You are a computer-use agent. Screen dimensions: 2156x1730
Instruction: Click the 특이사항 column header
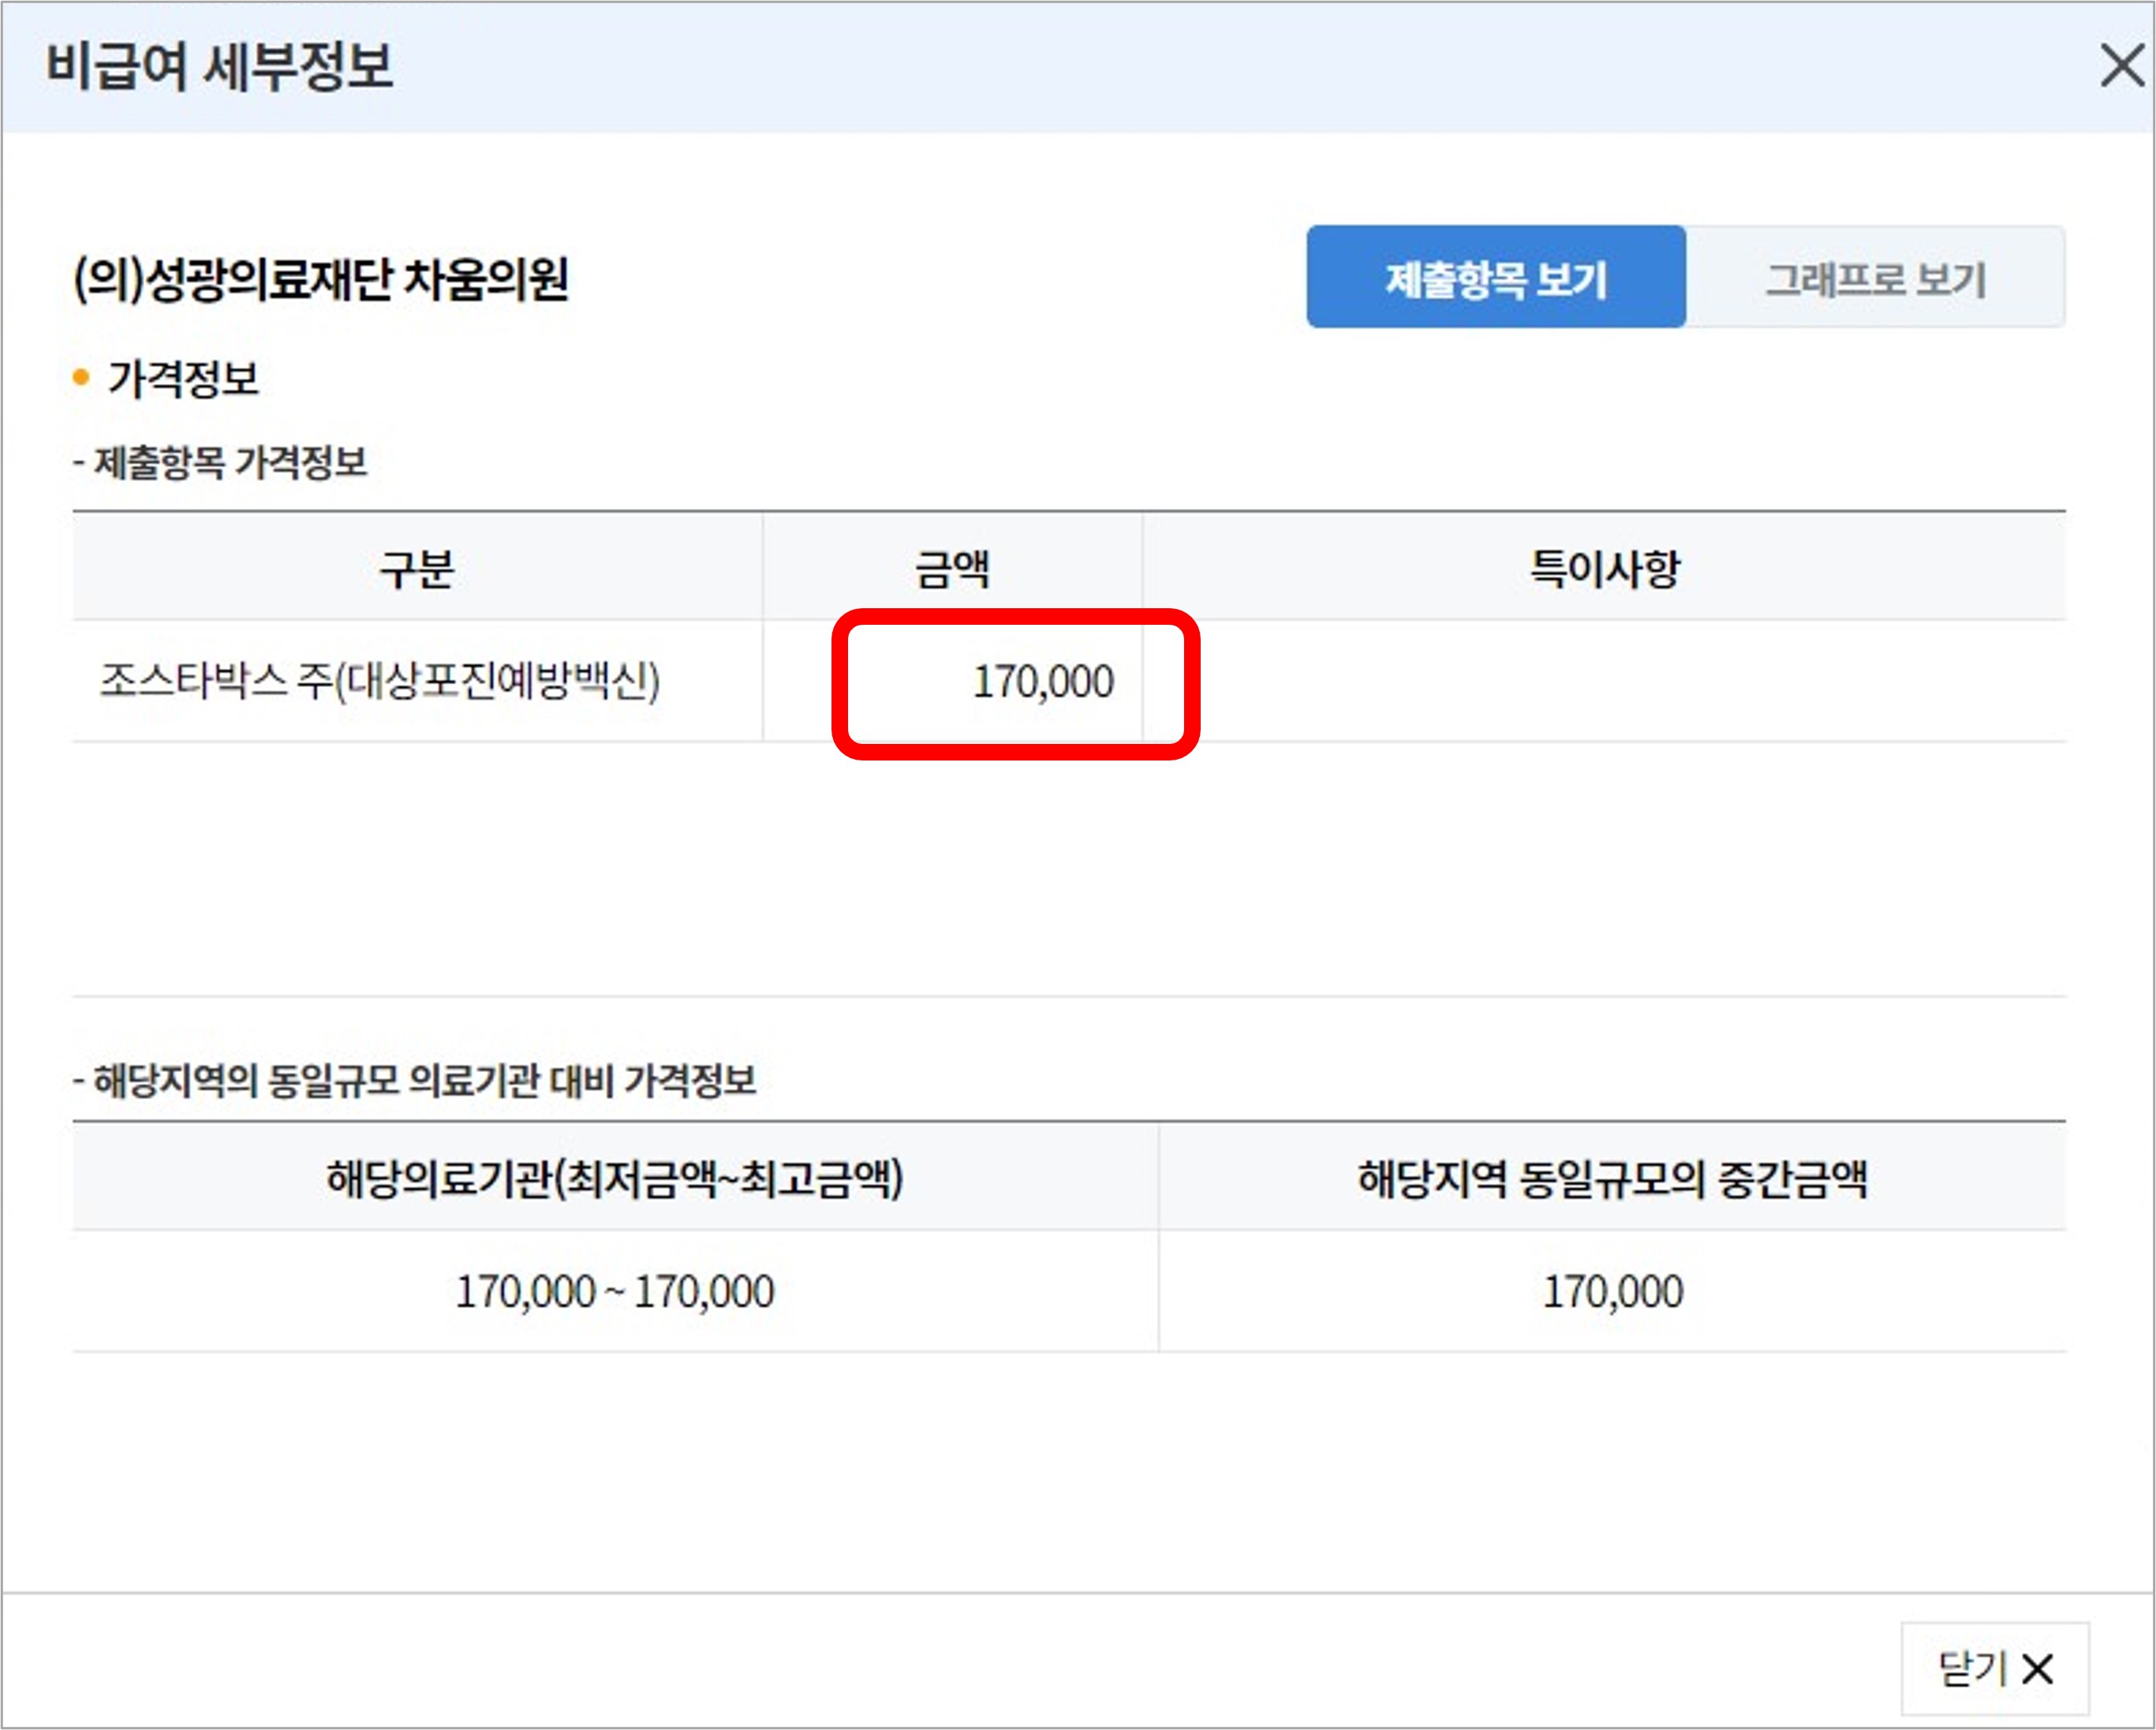coord(1604,568)
